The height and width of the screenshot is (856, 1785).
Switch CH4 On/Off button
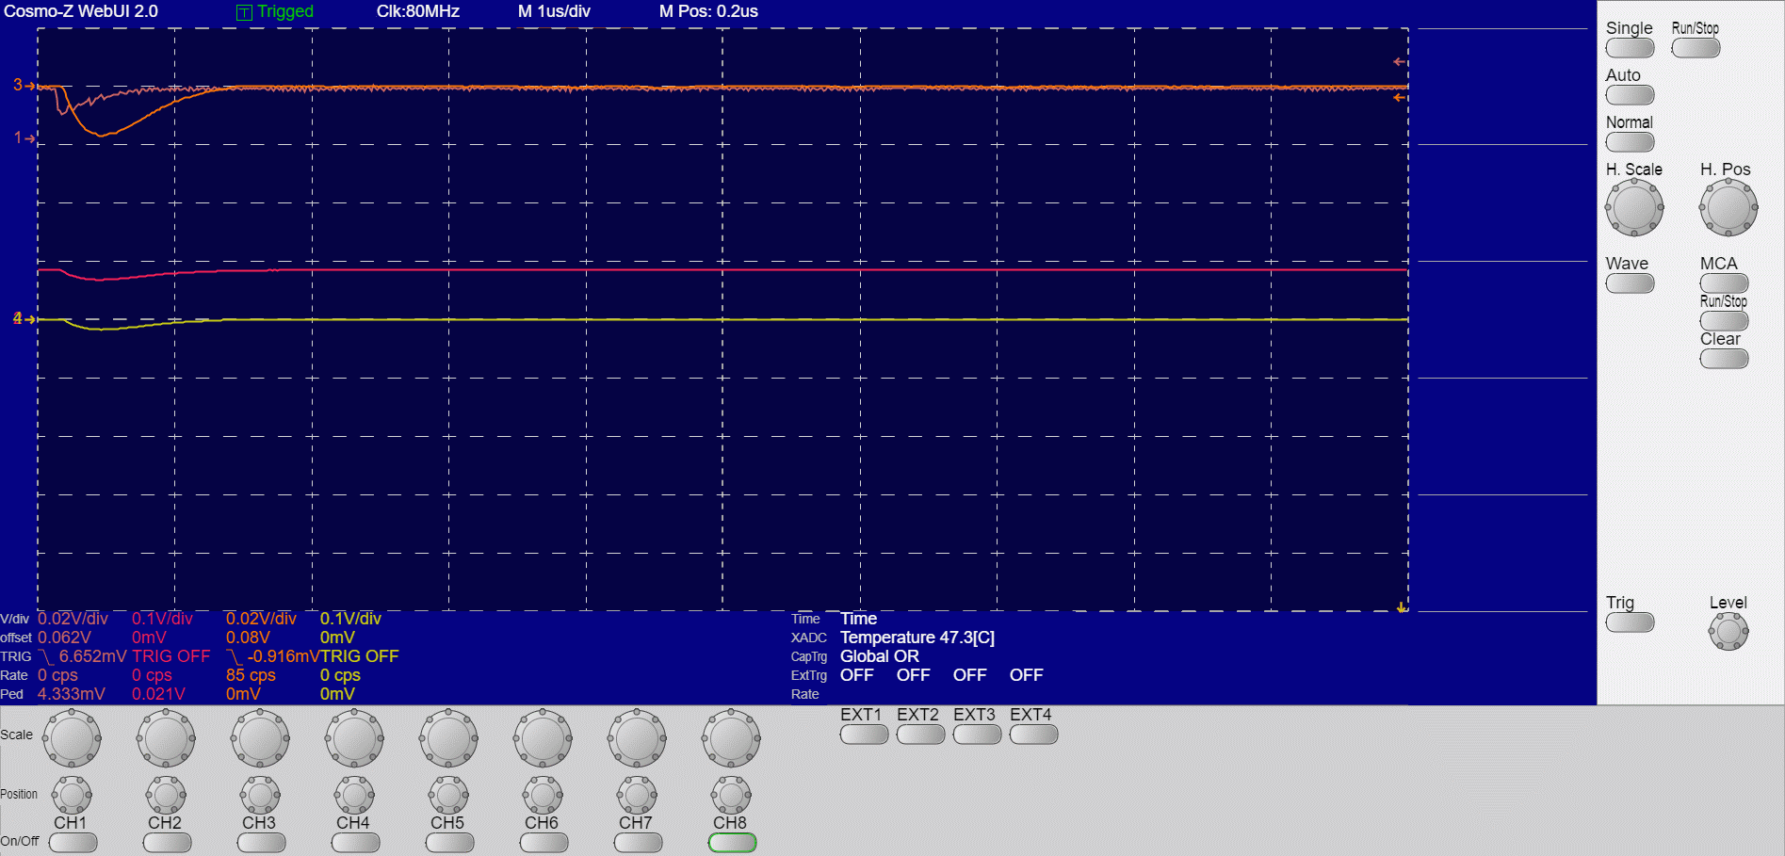click(355, 843)
